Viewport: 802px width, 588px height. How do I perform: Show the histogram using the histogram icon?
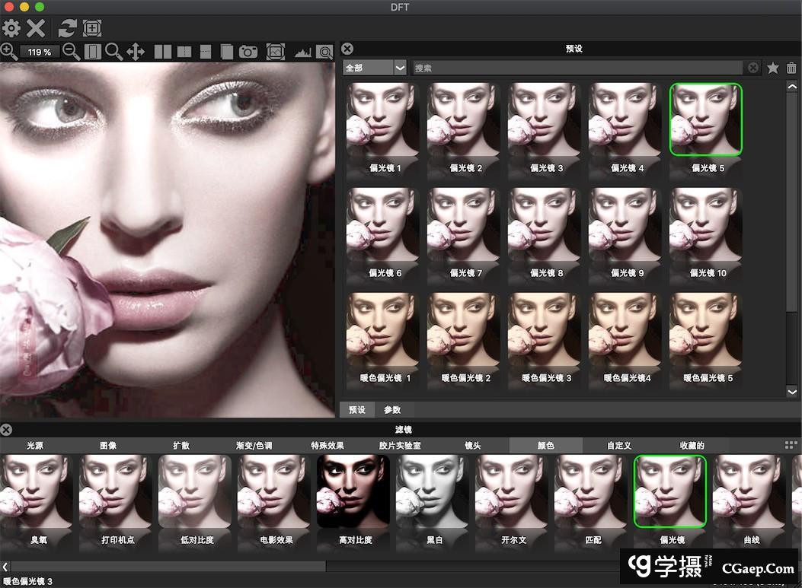coord(302,52)
